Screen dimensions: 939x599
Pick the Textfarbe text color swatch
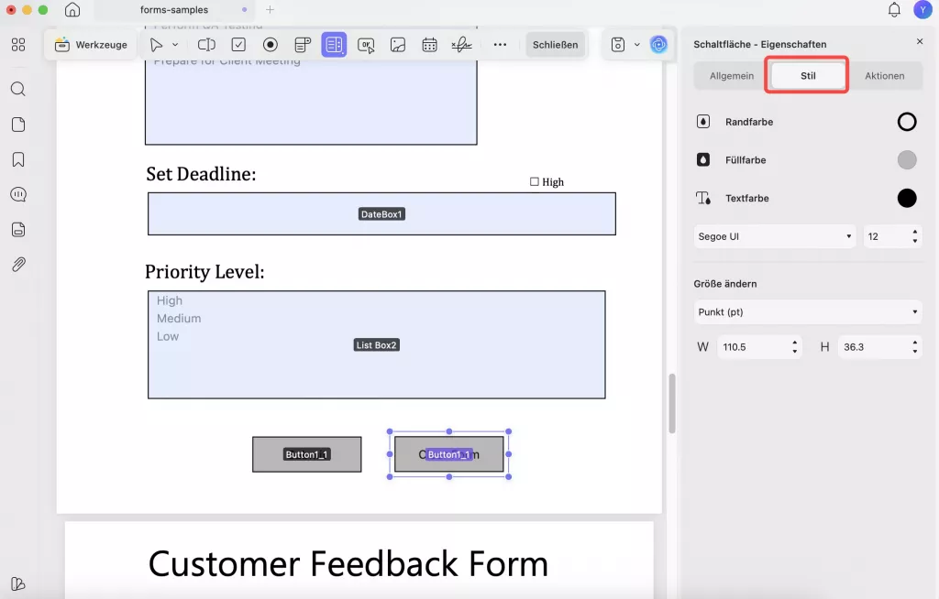[907, 198]
